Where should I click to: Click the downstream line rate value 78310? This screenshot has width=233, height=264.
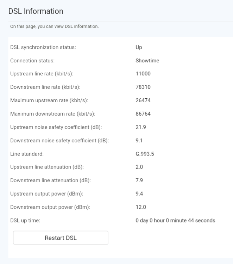tap(143, 87)
